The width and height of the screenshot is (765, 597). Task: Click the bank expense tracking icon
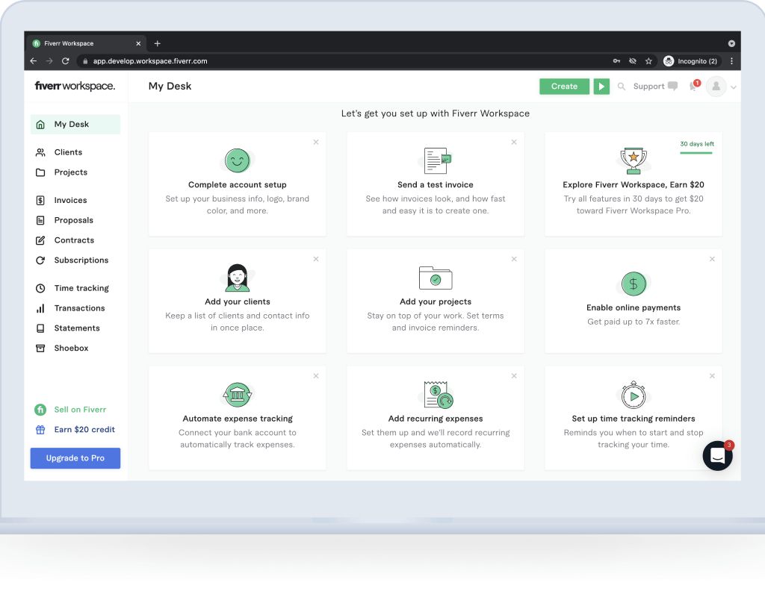tap(237, 394)
